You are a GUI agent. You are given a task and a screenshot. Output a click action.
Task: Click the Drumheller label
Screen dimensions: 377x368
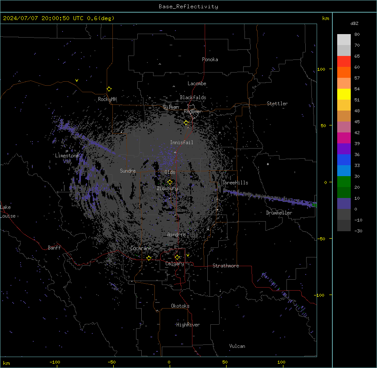(279, 213)
